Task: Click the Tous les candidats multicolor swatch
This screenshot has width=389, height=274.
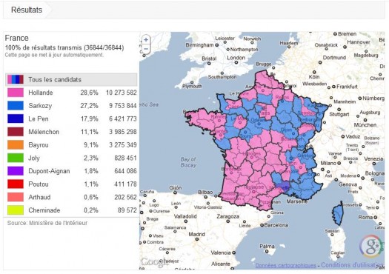Action: [x=16, y=79]
